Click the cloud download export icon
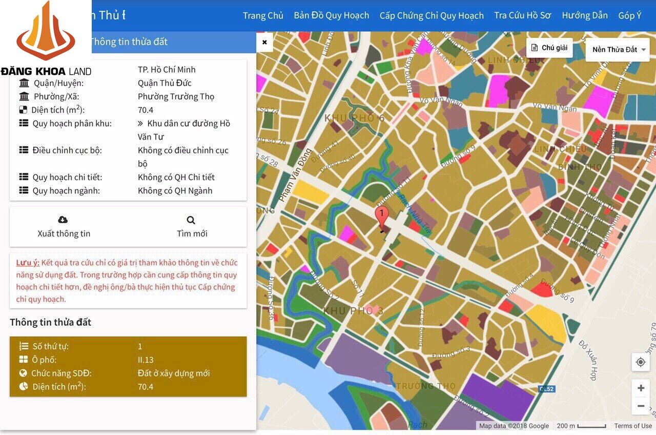The height and width of the screenshot is (435, 656). (x=63, y=220)
